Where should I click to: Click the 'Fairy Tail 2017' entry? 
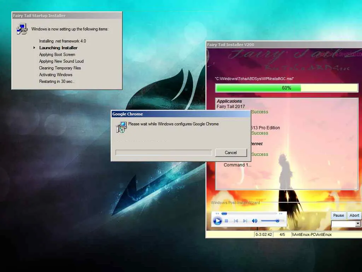coord(230,106)
